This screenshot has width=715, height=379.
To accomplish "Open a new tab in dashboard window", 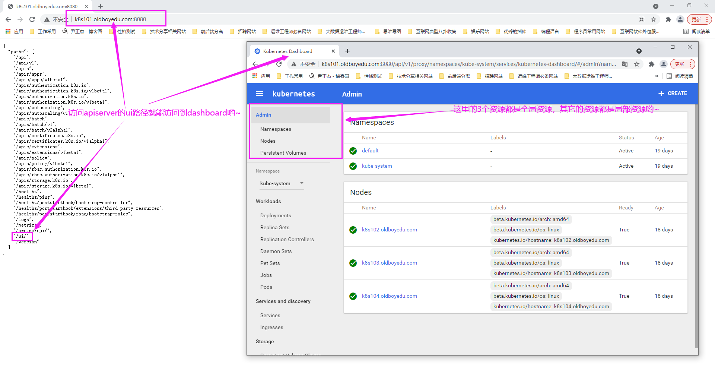I will [347, 51].
